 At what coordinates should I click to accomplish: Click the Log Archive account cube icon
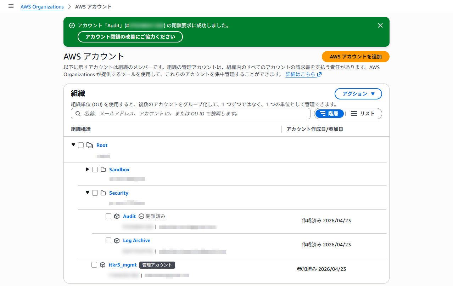coord(117,240)
